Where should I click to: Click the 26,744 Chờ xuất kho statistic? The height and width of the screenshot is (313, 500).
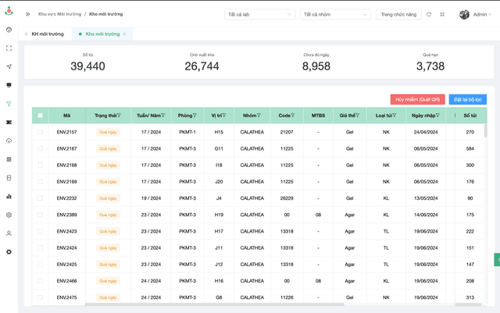[202, 66]
